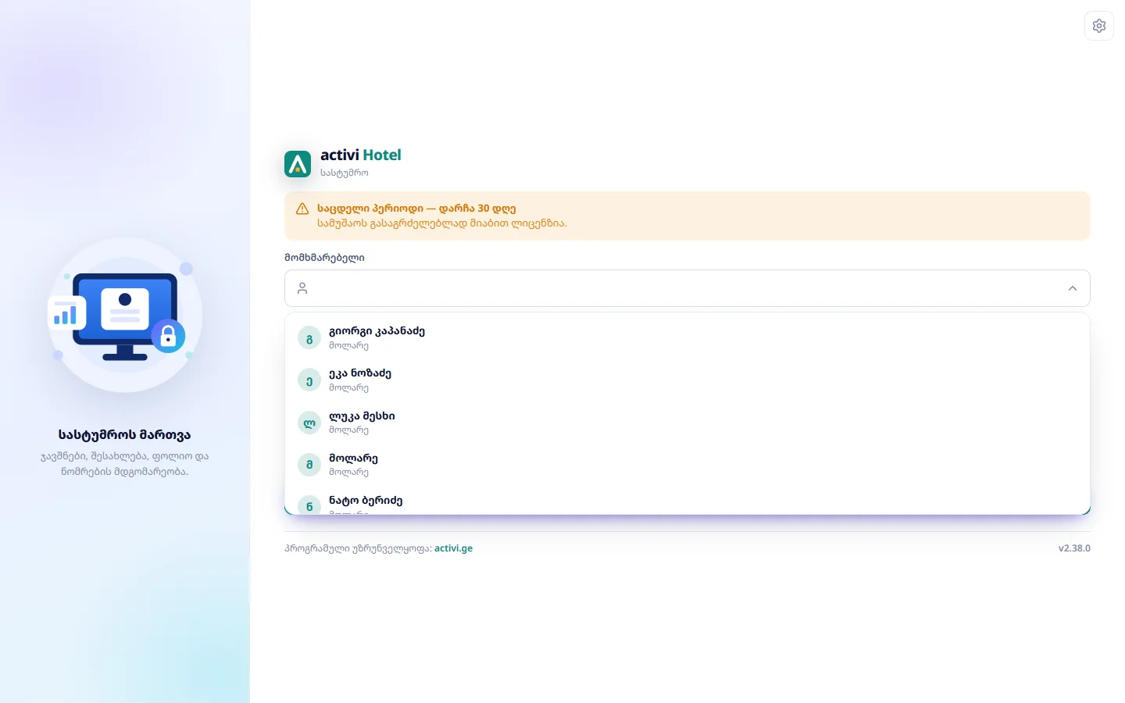Select ლუკა მესხი by name
Viewport: 1125px width, 703px height.
[362, 416]
